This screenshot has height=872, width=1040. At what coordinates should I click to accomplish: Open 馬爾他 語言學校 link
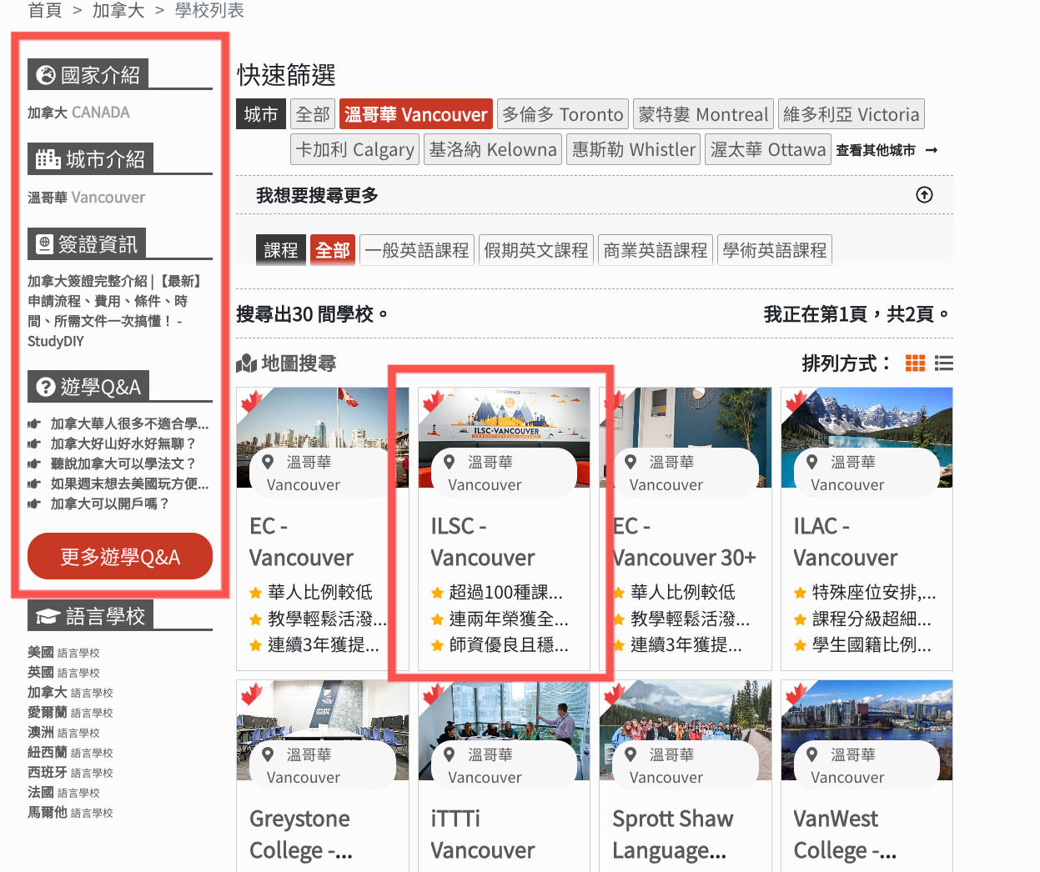70,812
